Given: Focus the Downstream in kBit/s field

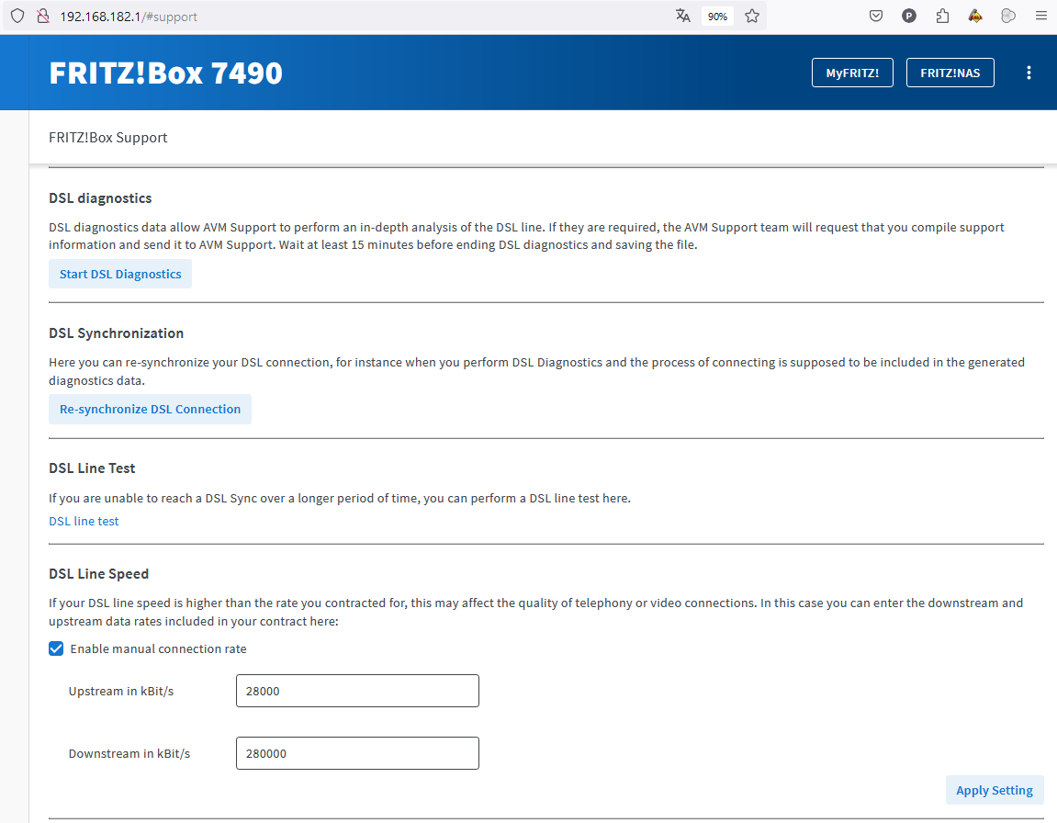Looking at the screenshot, I should pyautogui.click(x=357, y=753).
